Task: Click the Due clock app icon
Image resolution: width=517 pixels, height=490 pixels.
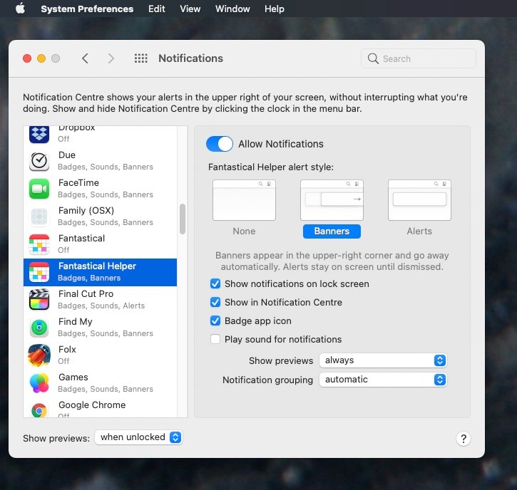Action: pos(39,162)
